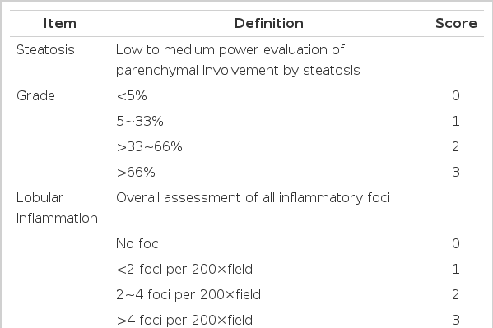The height and width of the screenshot is (328, 493).
Task: Click the Definition column header
Action: (269, 24)
